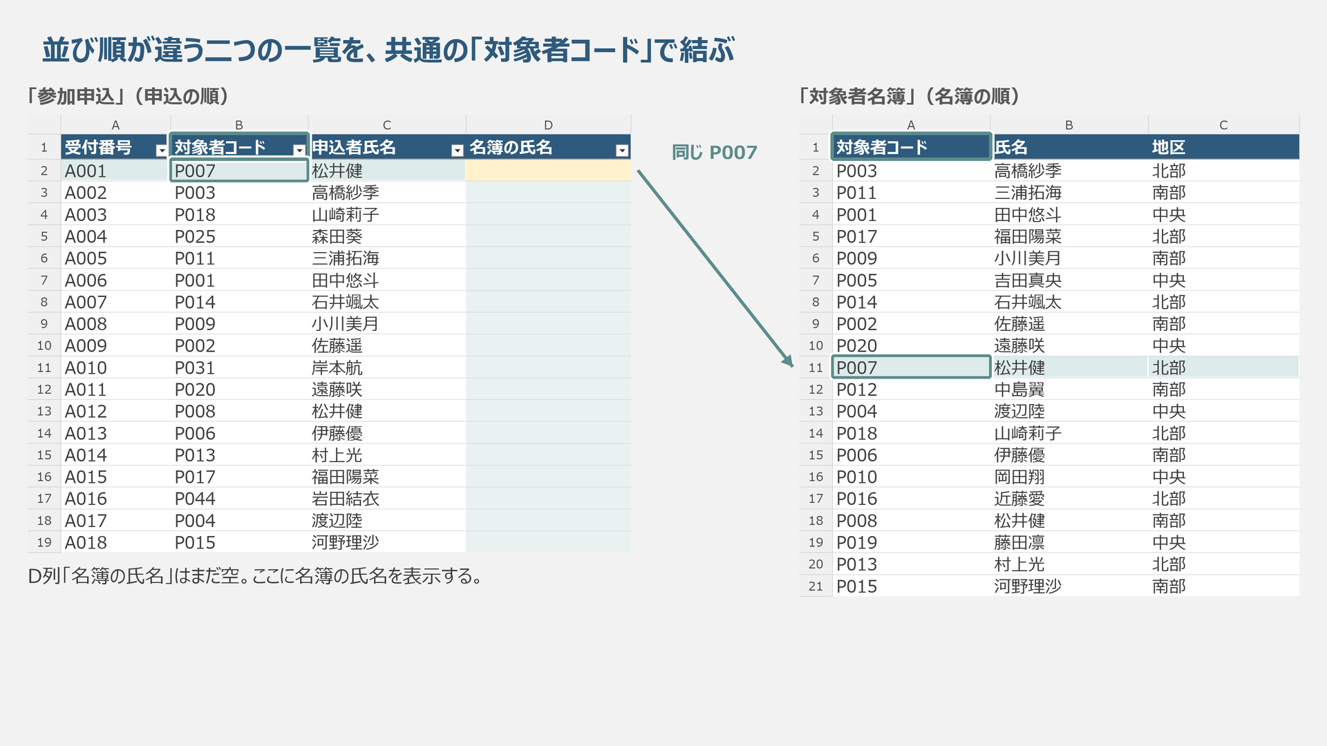This screenshot has height=746, width=1327.
Task: Open the 申込者氏名 column filter dropdown
Action: 457,151
